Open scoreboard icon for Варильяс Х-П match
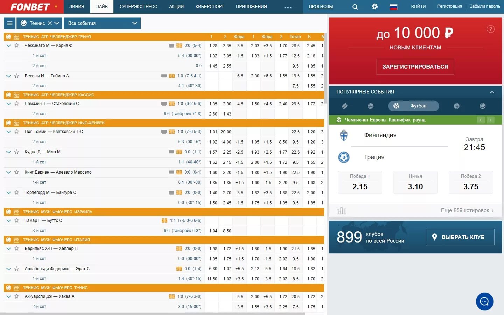 coord(179,248)
